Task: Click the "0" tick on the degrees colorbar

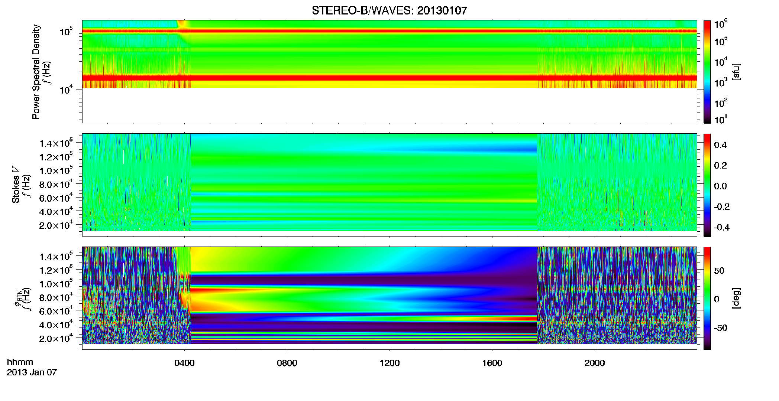Action: (717, 299)
